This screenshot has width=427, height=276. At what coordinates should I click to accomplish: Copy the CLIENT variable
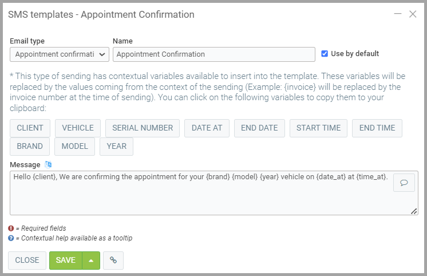pyautogui.click(x=30, y=128)
